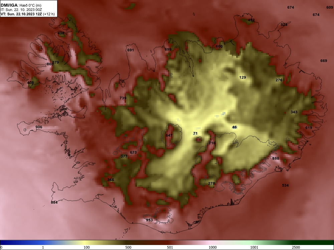
Task: Click the value 278 on the map
Action: pos(211,183)
